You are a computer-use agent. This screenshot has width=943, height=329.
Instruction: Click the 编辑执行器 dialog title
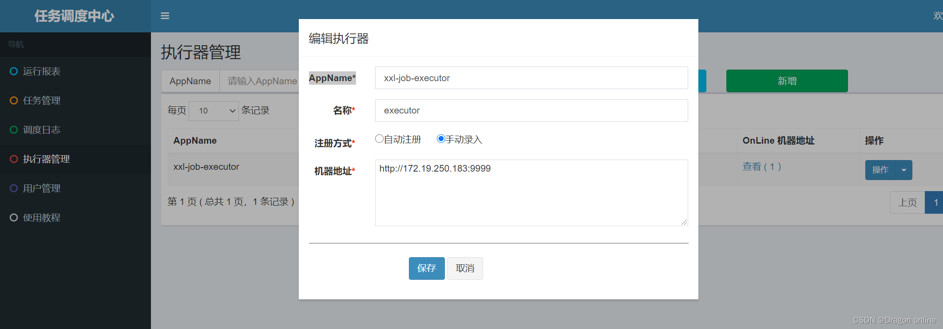tap(339, 39)
